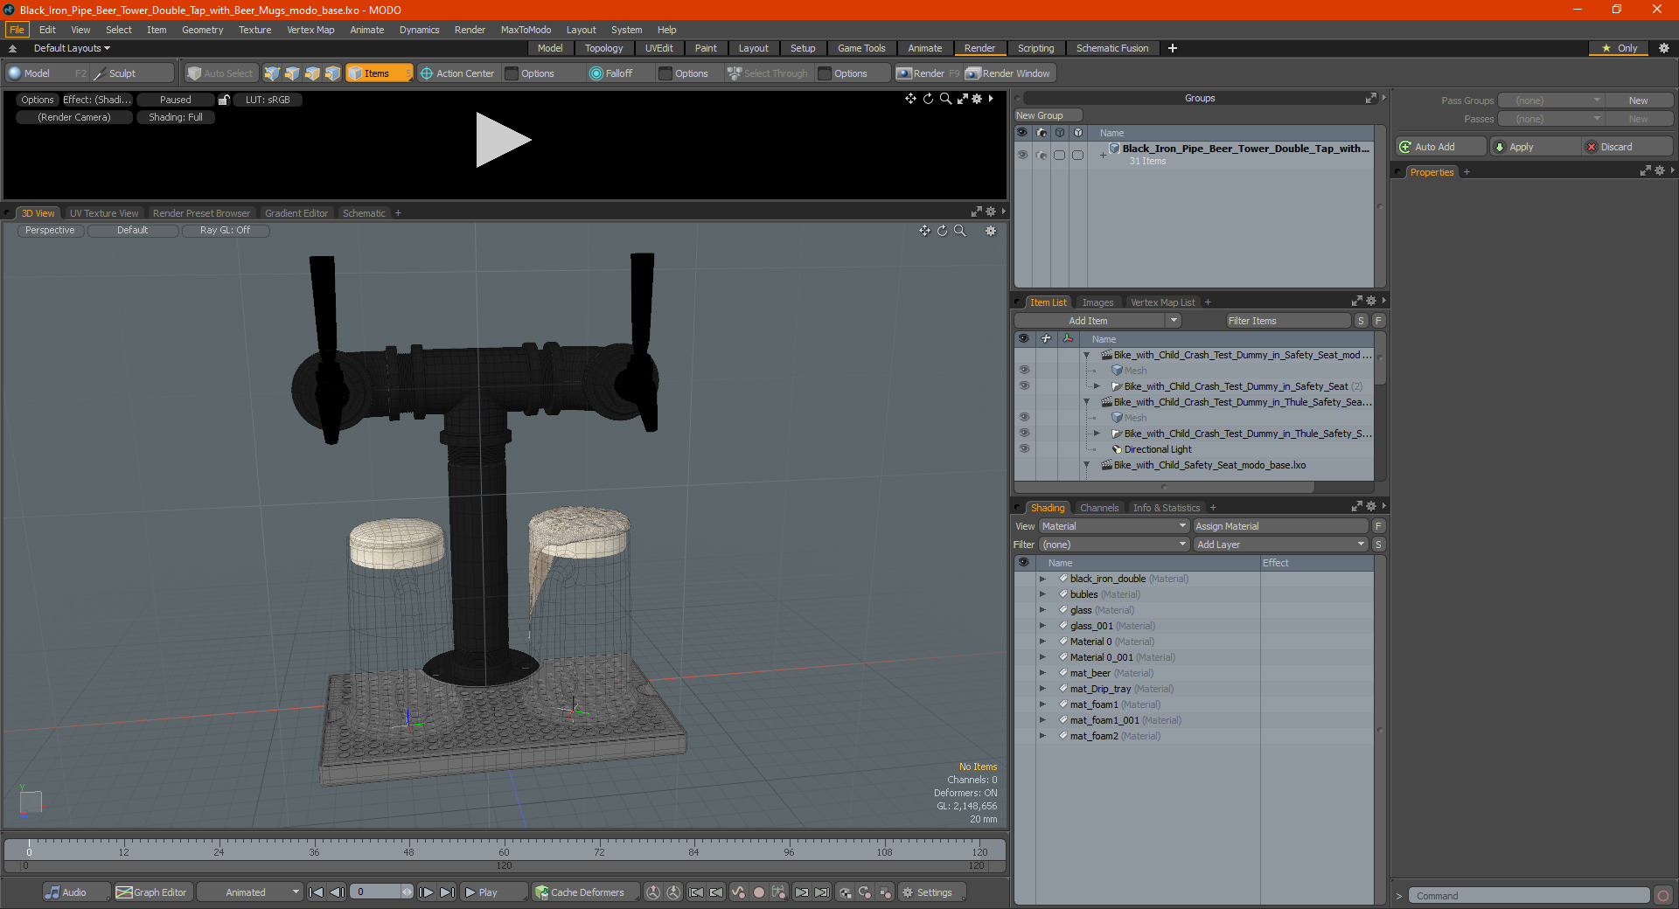Toggle visibility of the Black_Iron_Pipe group

pyautogui.click(x=1022, y=155)
